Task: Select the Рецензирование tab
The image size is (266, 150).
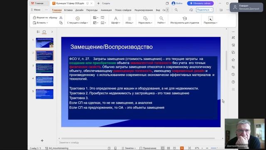Action: point(144,10)
